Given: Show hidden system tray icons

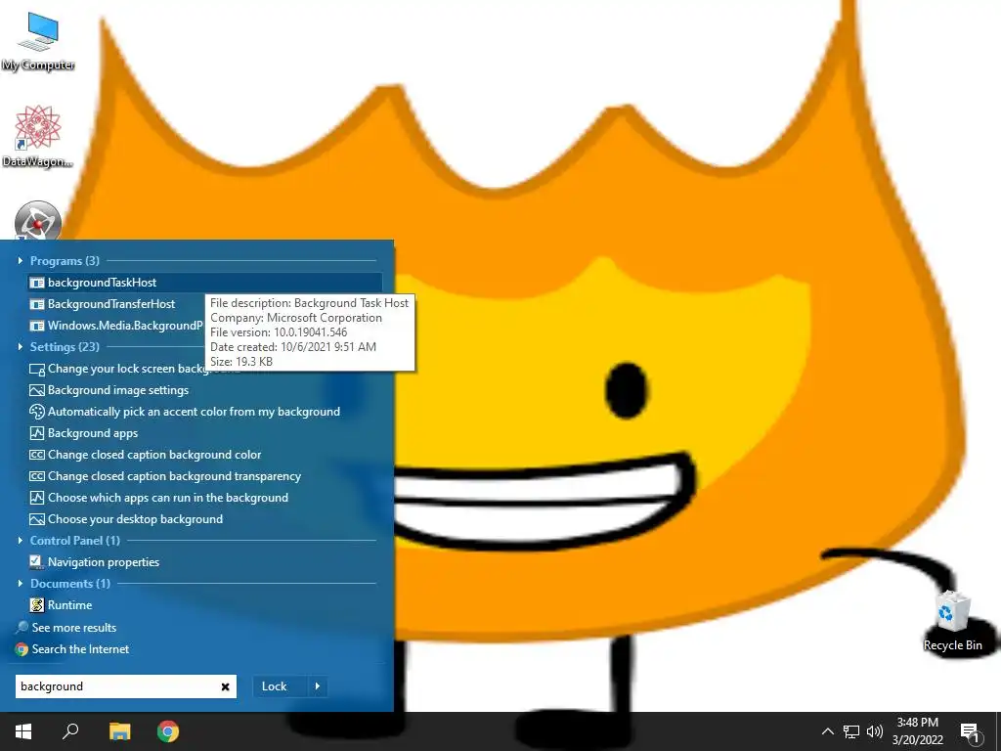Looking at the screenshot, I should click(827, 731).
